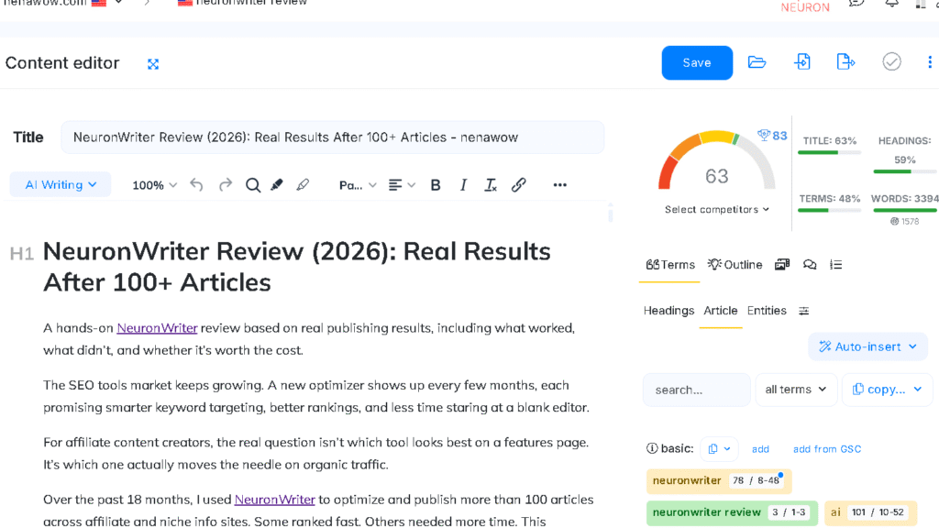The height and width of the screenshot is (528, 939).
Task: Open the AI Writing dropdown
Action: [61, 184]
